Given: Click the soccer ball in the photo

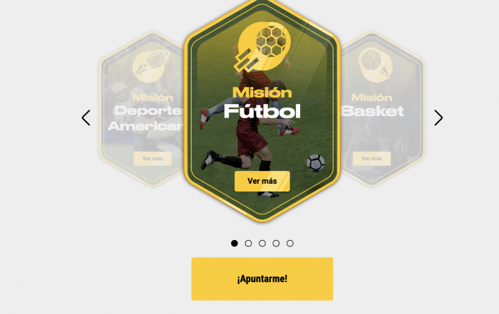Looking at the screenshot, I should tap(315, 163).
